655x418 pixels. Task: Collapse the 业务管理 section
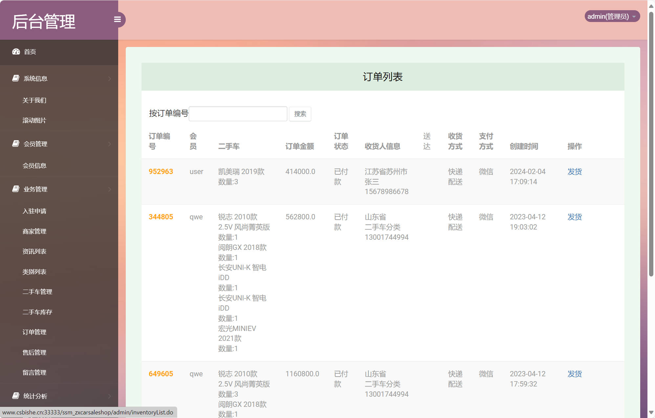click(x=109, y=189)
